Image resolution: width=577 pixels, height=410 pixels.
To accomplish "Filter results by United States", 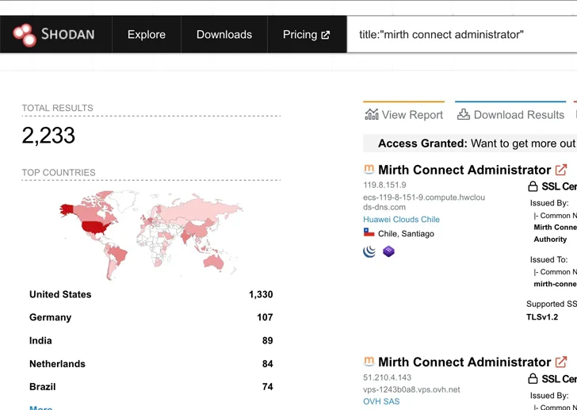I will [60, 294].
